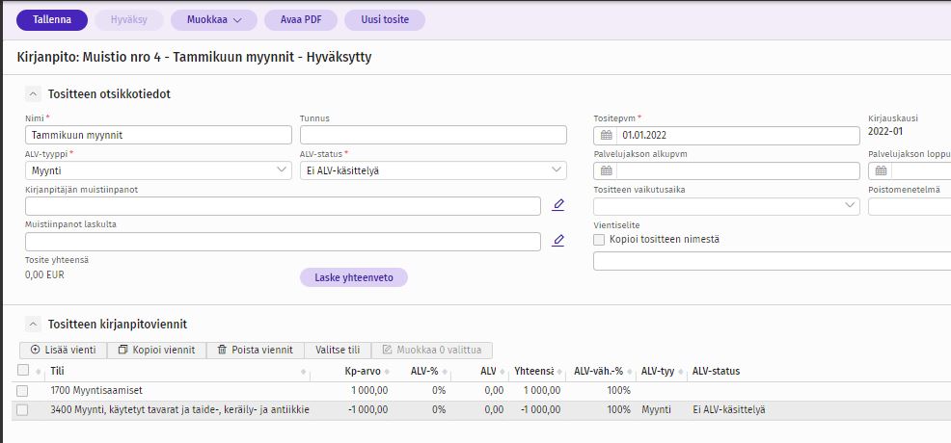Edit Kirjanpitäjän muistiinpanot with pencil icon
The image size is (951, 443).
[x=558, y=205]
